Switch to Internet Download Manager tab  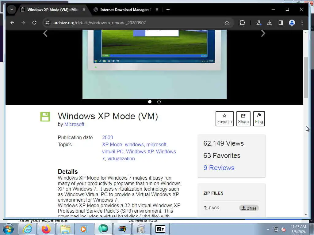pos(125,9)
